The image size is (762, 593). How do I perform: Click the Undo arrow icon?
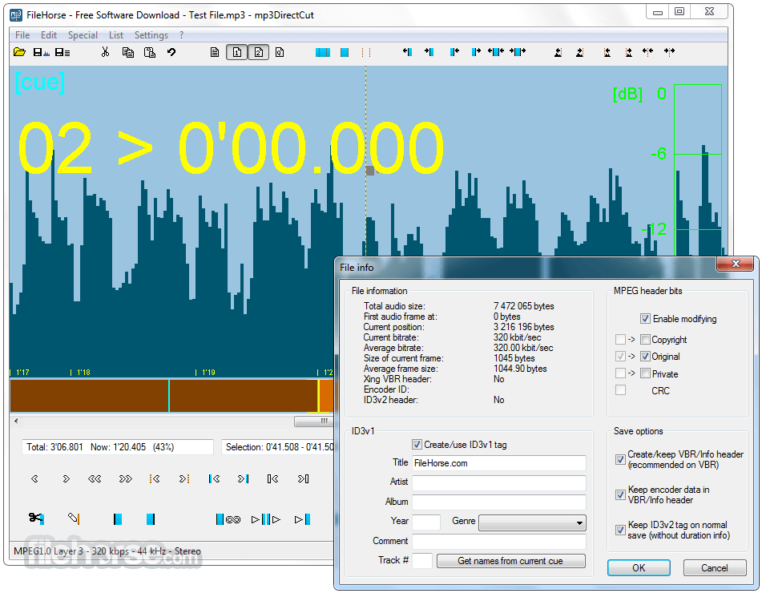pyautogui.click(x=171, y=52)
